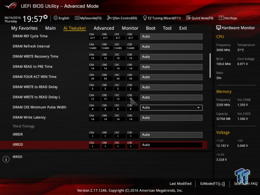260x195 pixels.
Task: Open DRAM Write Latency Auto field
Action: 171,118
